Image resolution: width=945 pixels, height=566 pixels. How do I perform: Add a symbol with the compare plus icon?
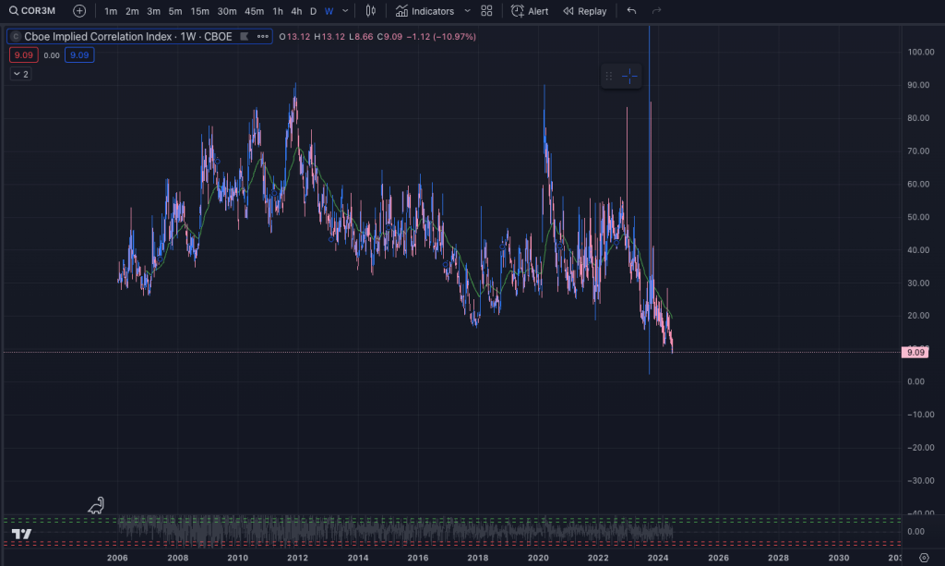coord(79,11)
